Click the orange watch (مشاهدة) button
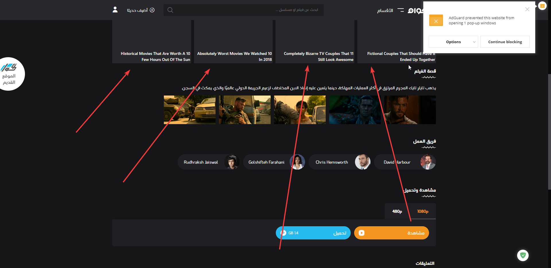 click(x=391, y=233)
